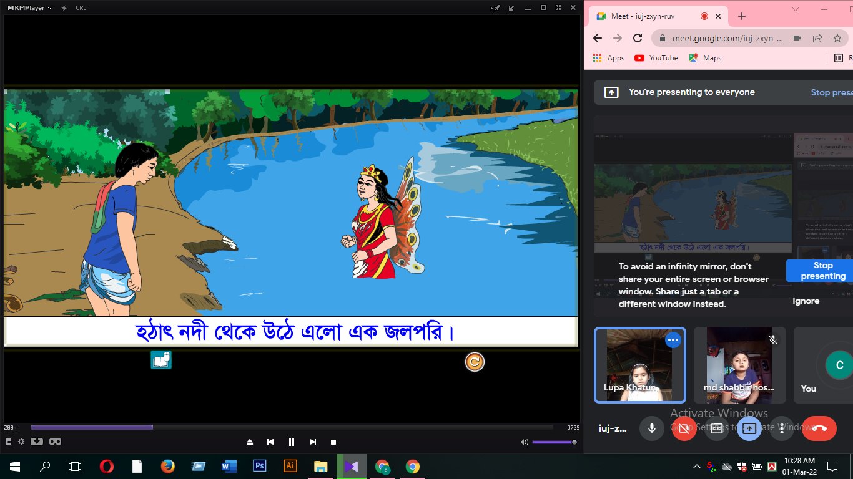Click the KMPlayer download icon
The image size is (853, 479).
[x=37, y=442]
